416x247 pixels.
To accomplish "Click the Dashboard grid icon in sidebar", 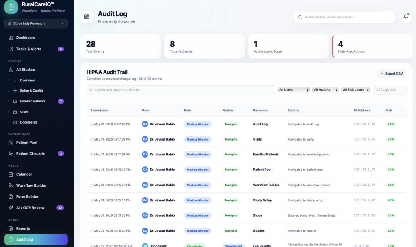I will [11, 38].
